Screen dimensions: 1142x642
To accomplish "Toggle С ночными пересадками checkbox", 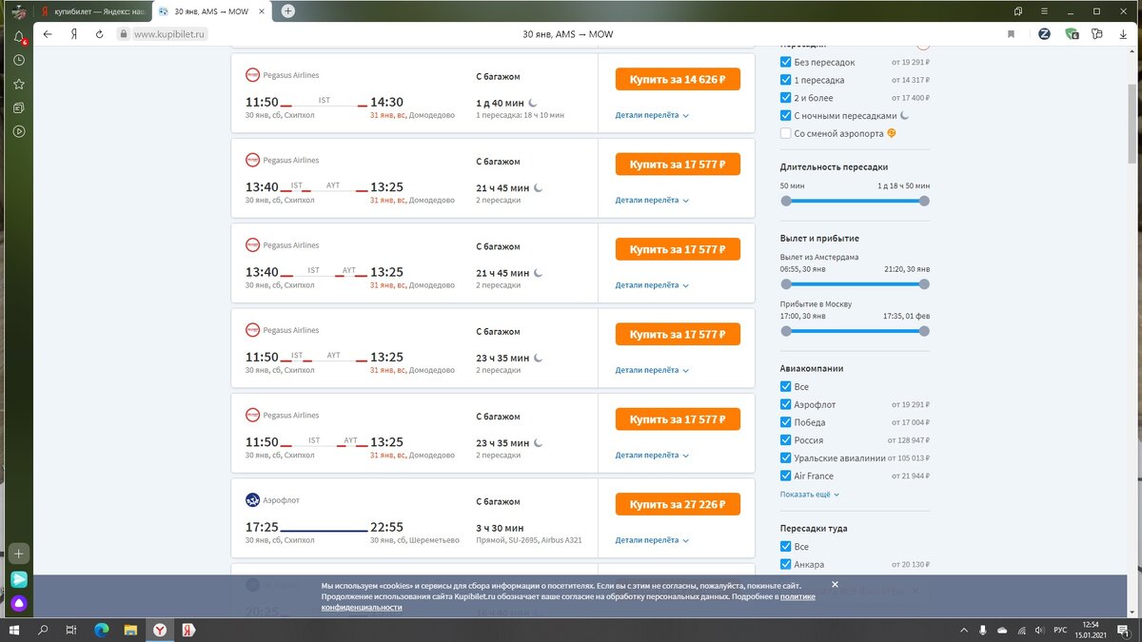I will click(x=786, y=116).
